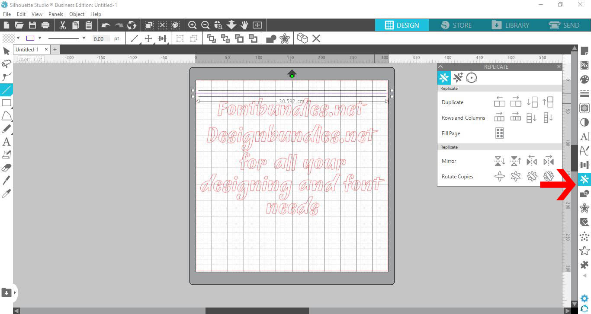Switch to the DESIGN tab

[x=402, y=25]
